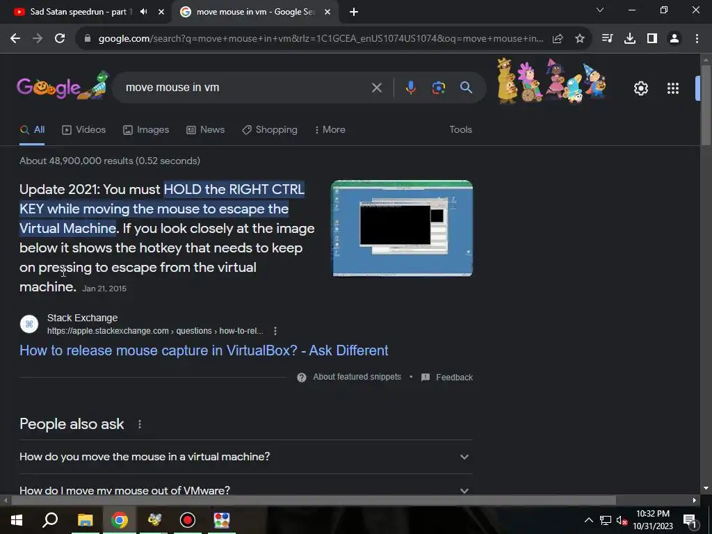Expand move my mouse out of VMware question
This screenshot has height=534, width=712.
(x=245, y=490)
